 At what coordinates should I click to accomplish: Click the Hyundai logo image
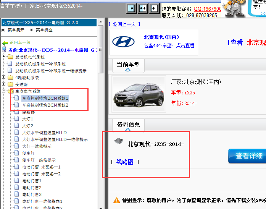click(x=124, y=42)
